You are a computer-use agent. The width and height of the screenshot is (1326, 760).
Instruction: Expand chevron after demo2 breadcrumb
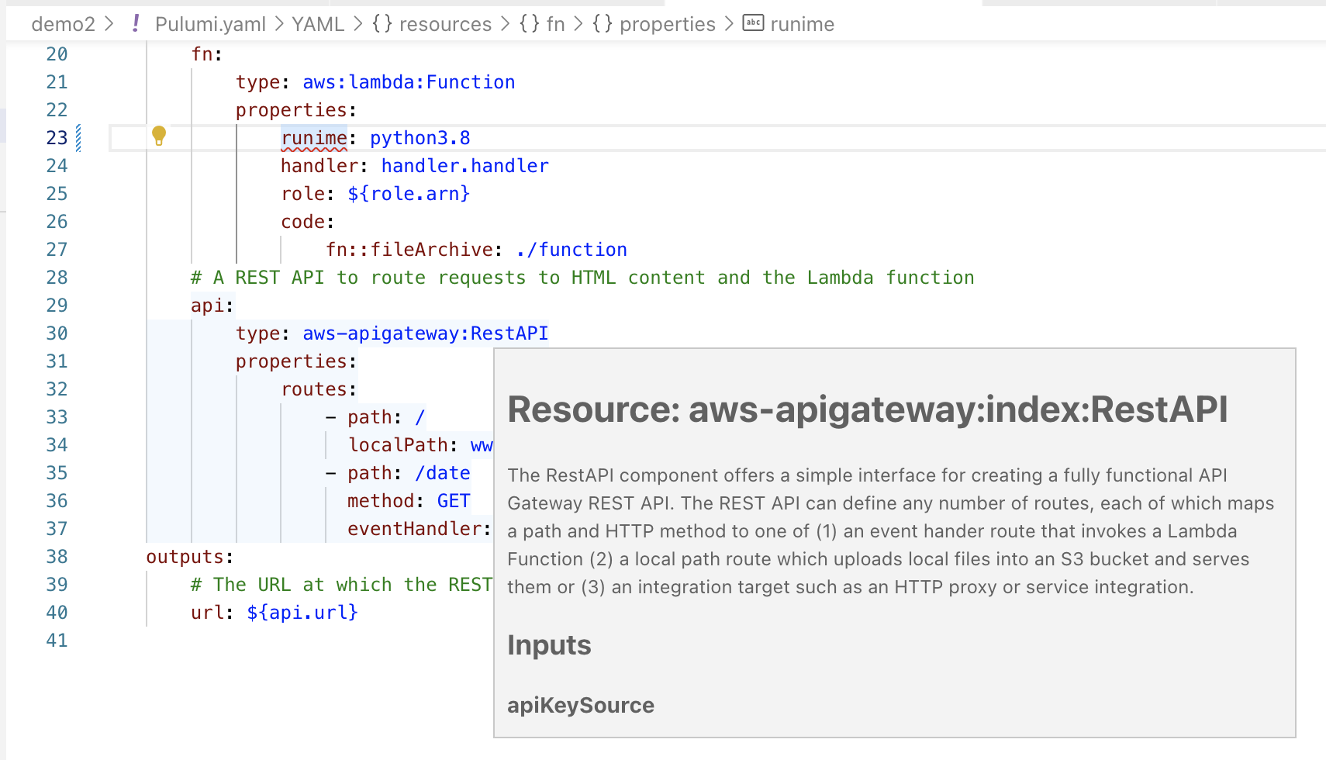109,24
